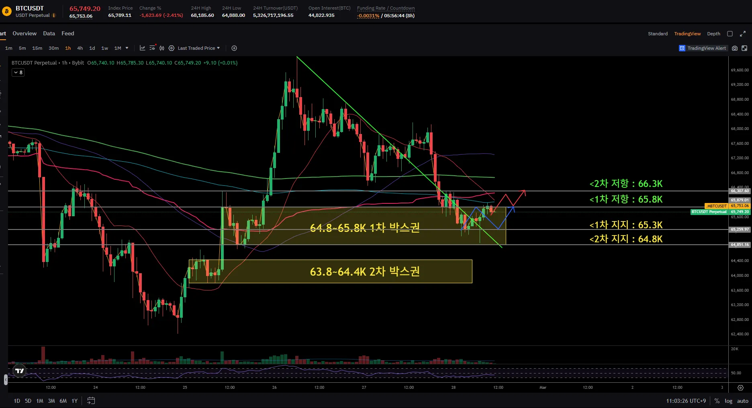Click the time axis settings gear icon
Viewport: 752px width, 408px height.
(x=740, y=388)
